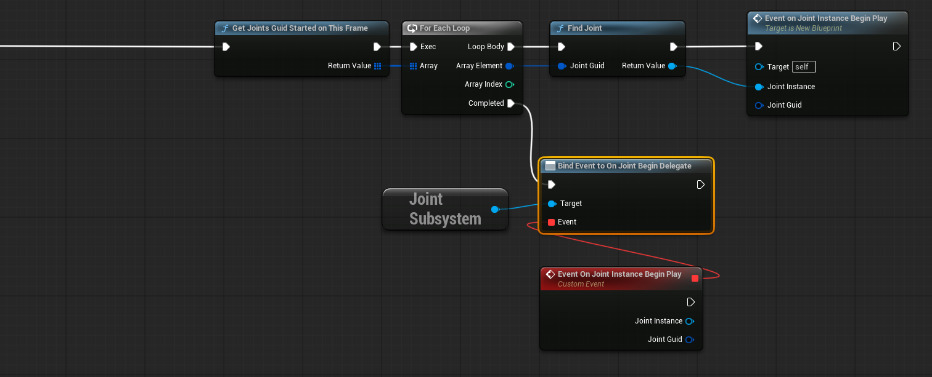Click the self Target field on event node
Screen dimensions: 932x377
(804, 67)
